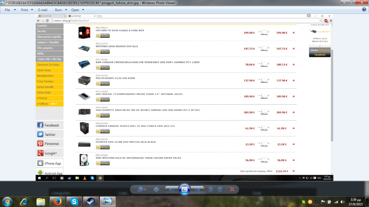
Task: Select the Photo Viewer taskbar button
Action: coord(108,201)
